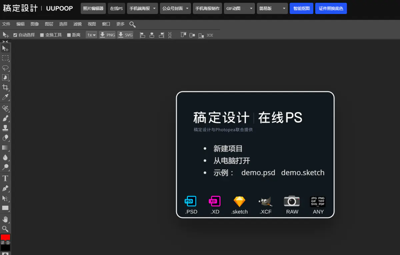Click the RAW camera icon
400x255 pixels.
(x=292, y=201)
